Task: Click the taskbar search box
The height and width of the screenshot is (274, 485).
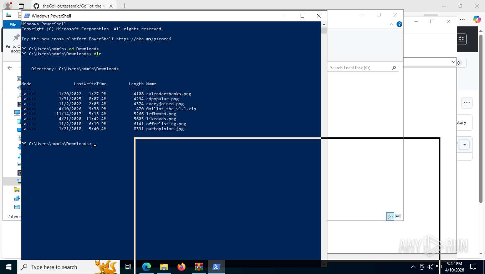Action: 68,267
